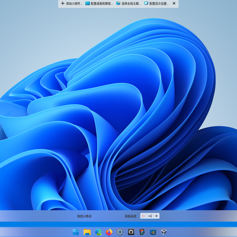Click 添加小部件 (add widgets) button
Screen dimensions: 237x237
(72, 4)
